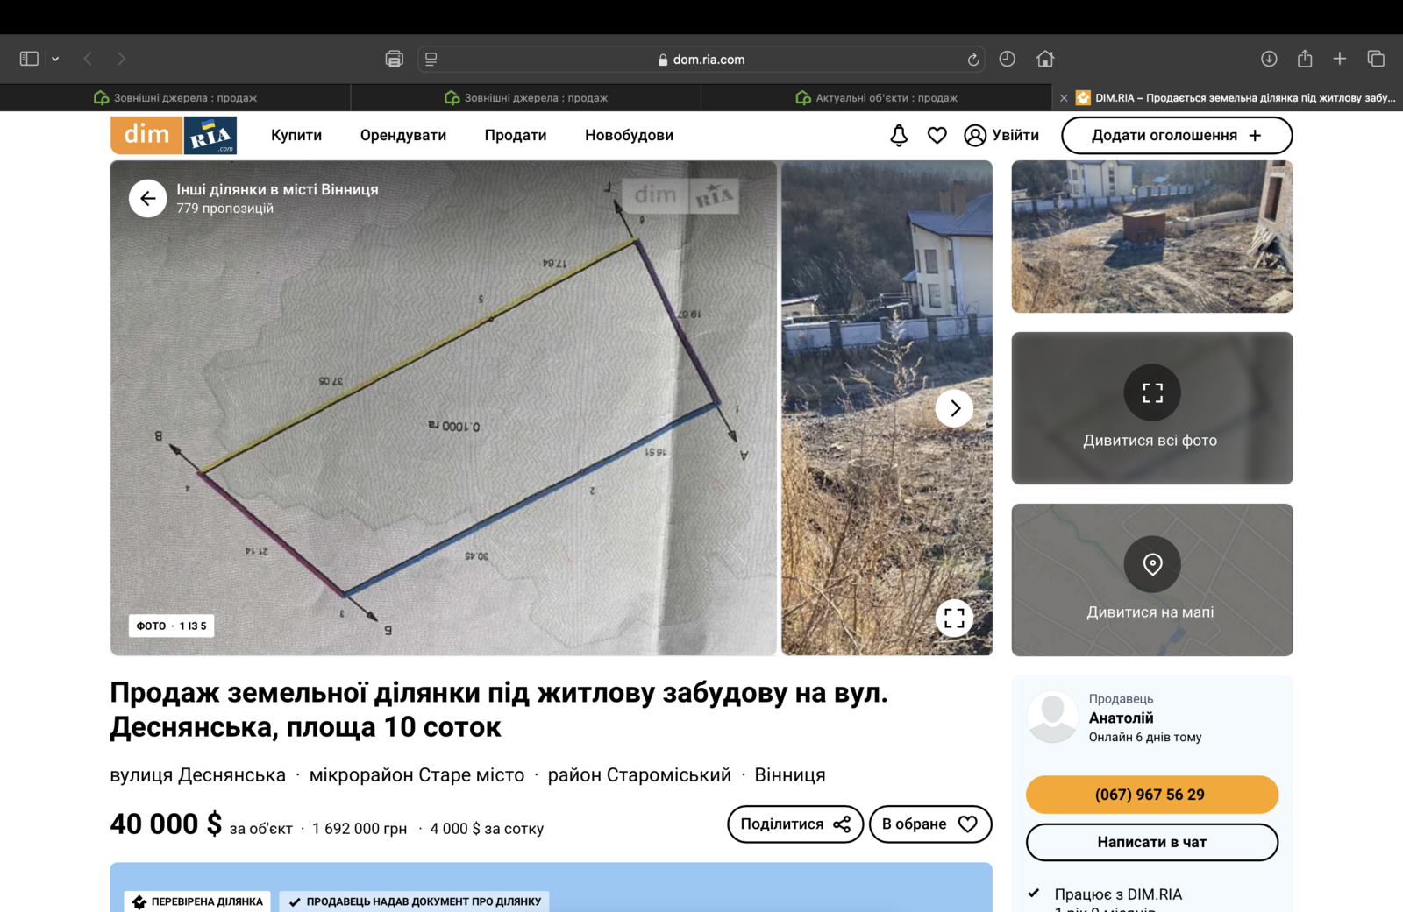The height and width of the screenshot is (912, 1403).
Task: Add listing to favorites with 'В обране'
Action: click(929, 824)
